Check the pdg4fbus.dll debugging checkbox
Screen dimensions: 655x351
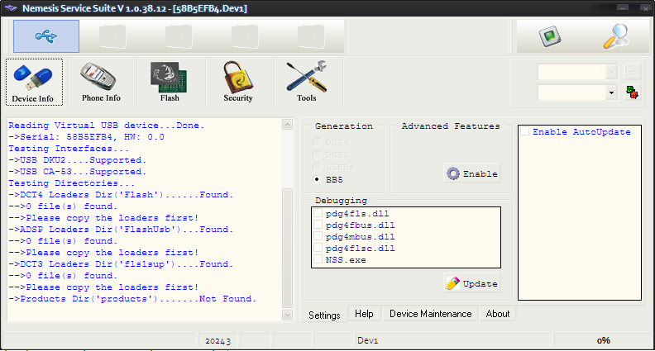click(x=318, y=225)
